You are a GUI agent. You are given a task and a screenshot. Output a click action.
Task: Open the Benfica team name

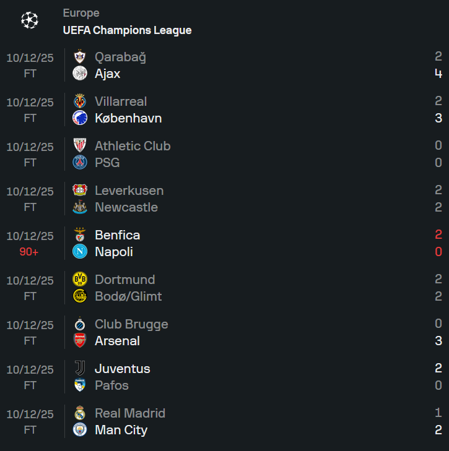(118, 235)
